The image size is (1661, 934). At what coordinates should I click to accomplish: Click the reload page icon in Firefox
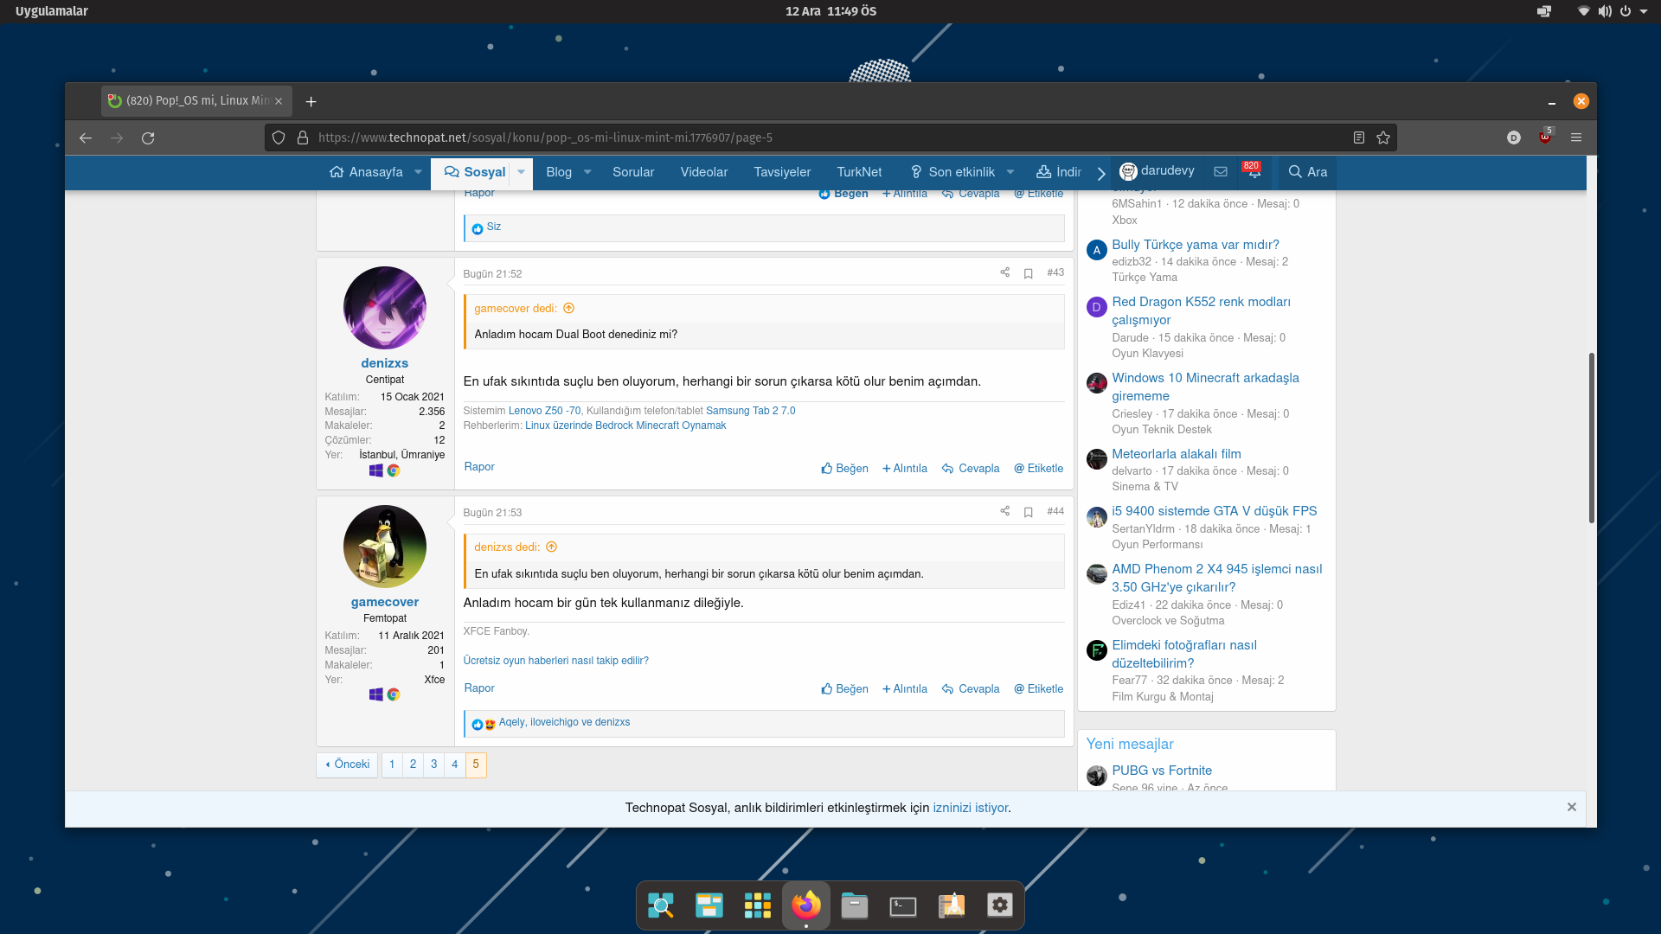click(x=148, y=138)
